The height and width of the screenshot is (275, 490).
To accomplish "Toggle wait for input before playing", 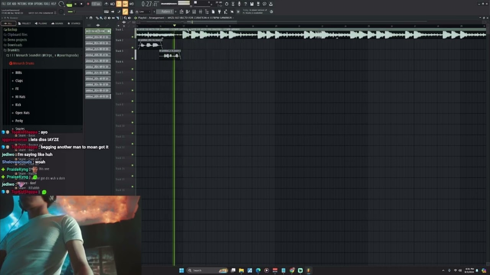I will pyautogui.click(x=112, y=4).
